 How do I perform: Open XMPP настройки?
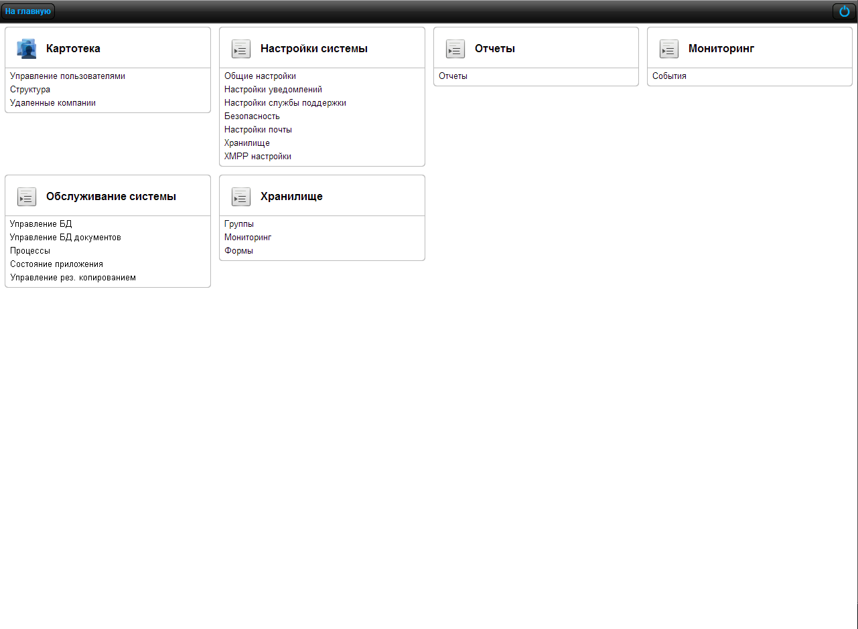pos(258,157)
